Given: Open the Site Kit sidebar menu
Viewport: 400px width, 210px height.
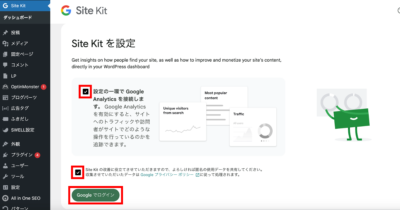Looking at the screenshot, I should (x=25, y=6).
